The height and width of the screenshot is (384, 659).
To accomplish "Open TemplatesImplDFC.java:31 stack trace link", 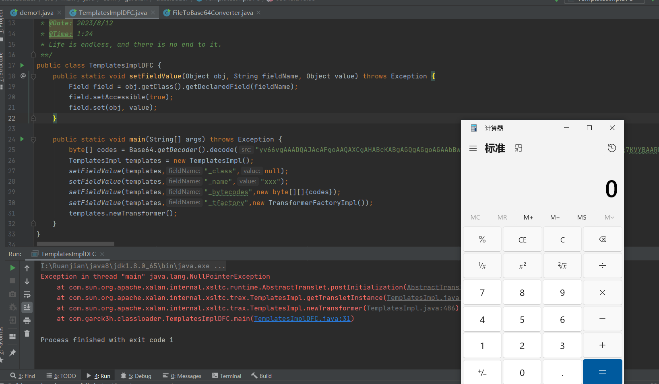I will [x=302, y=319].
